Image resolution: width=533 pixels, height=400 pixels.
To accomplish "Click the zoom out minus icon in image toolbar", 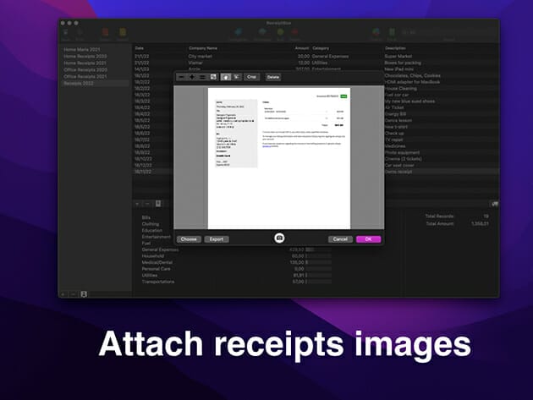I will tap(181, 77).
